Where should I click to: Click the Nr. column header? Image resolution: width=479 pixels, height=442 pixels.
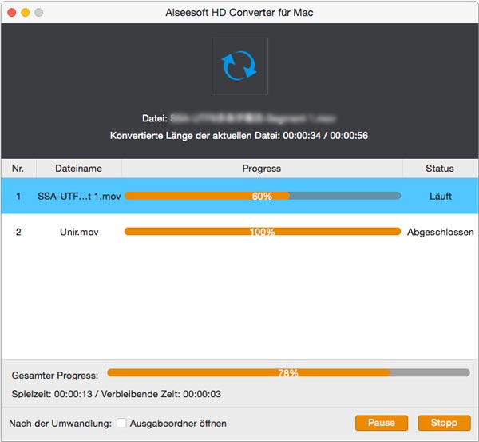(18, 169)
